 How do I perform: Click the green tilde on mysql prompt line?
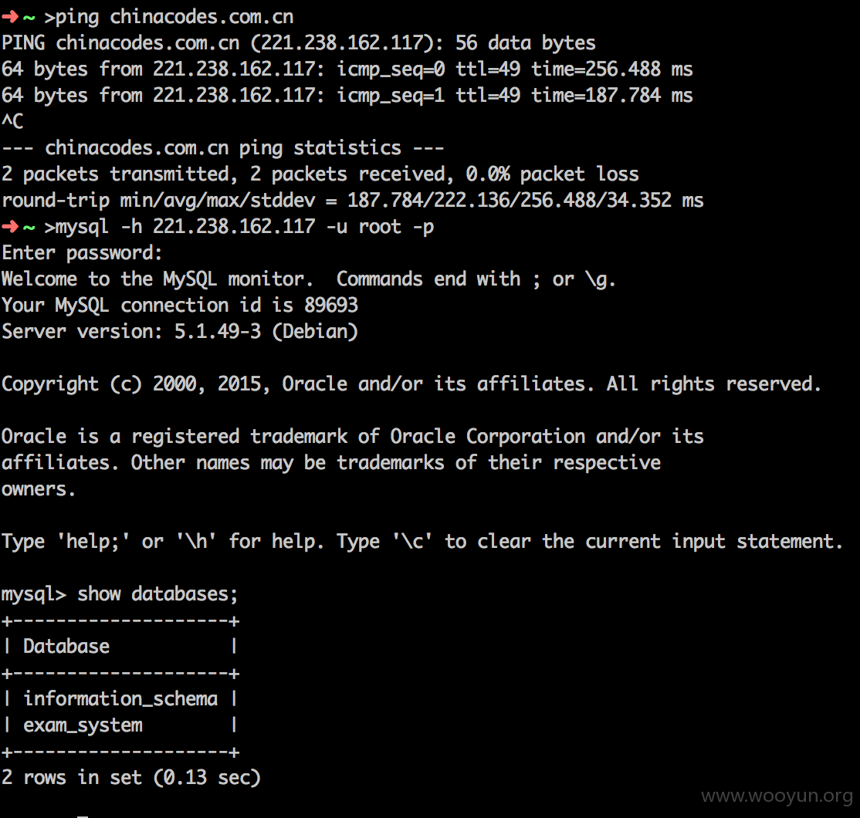coord(29,228)
